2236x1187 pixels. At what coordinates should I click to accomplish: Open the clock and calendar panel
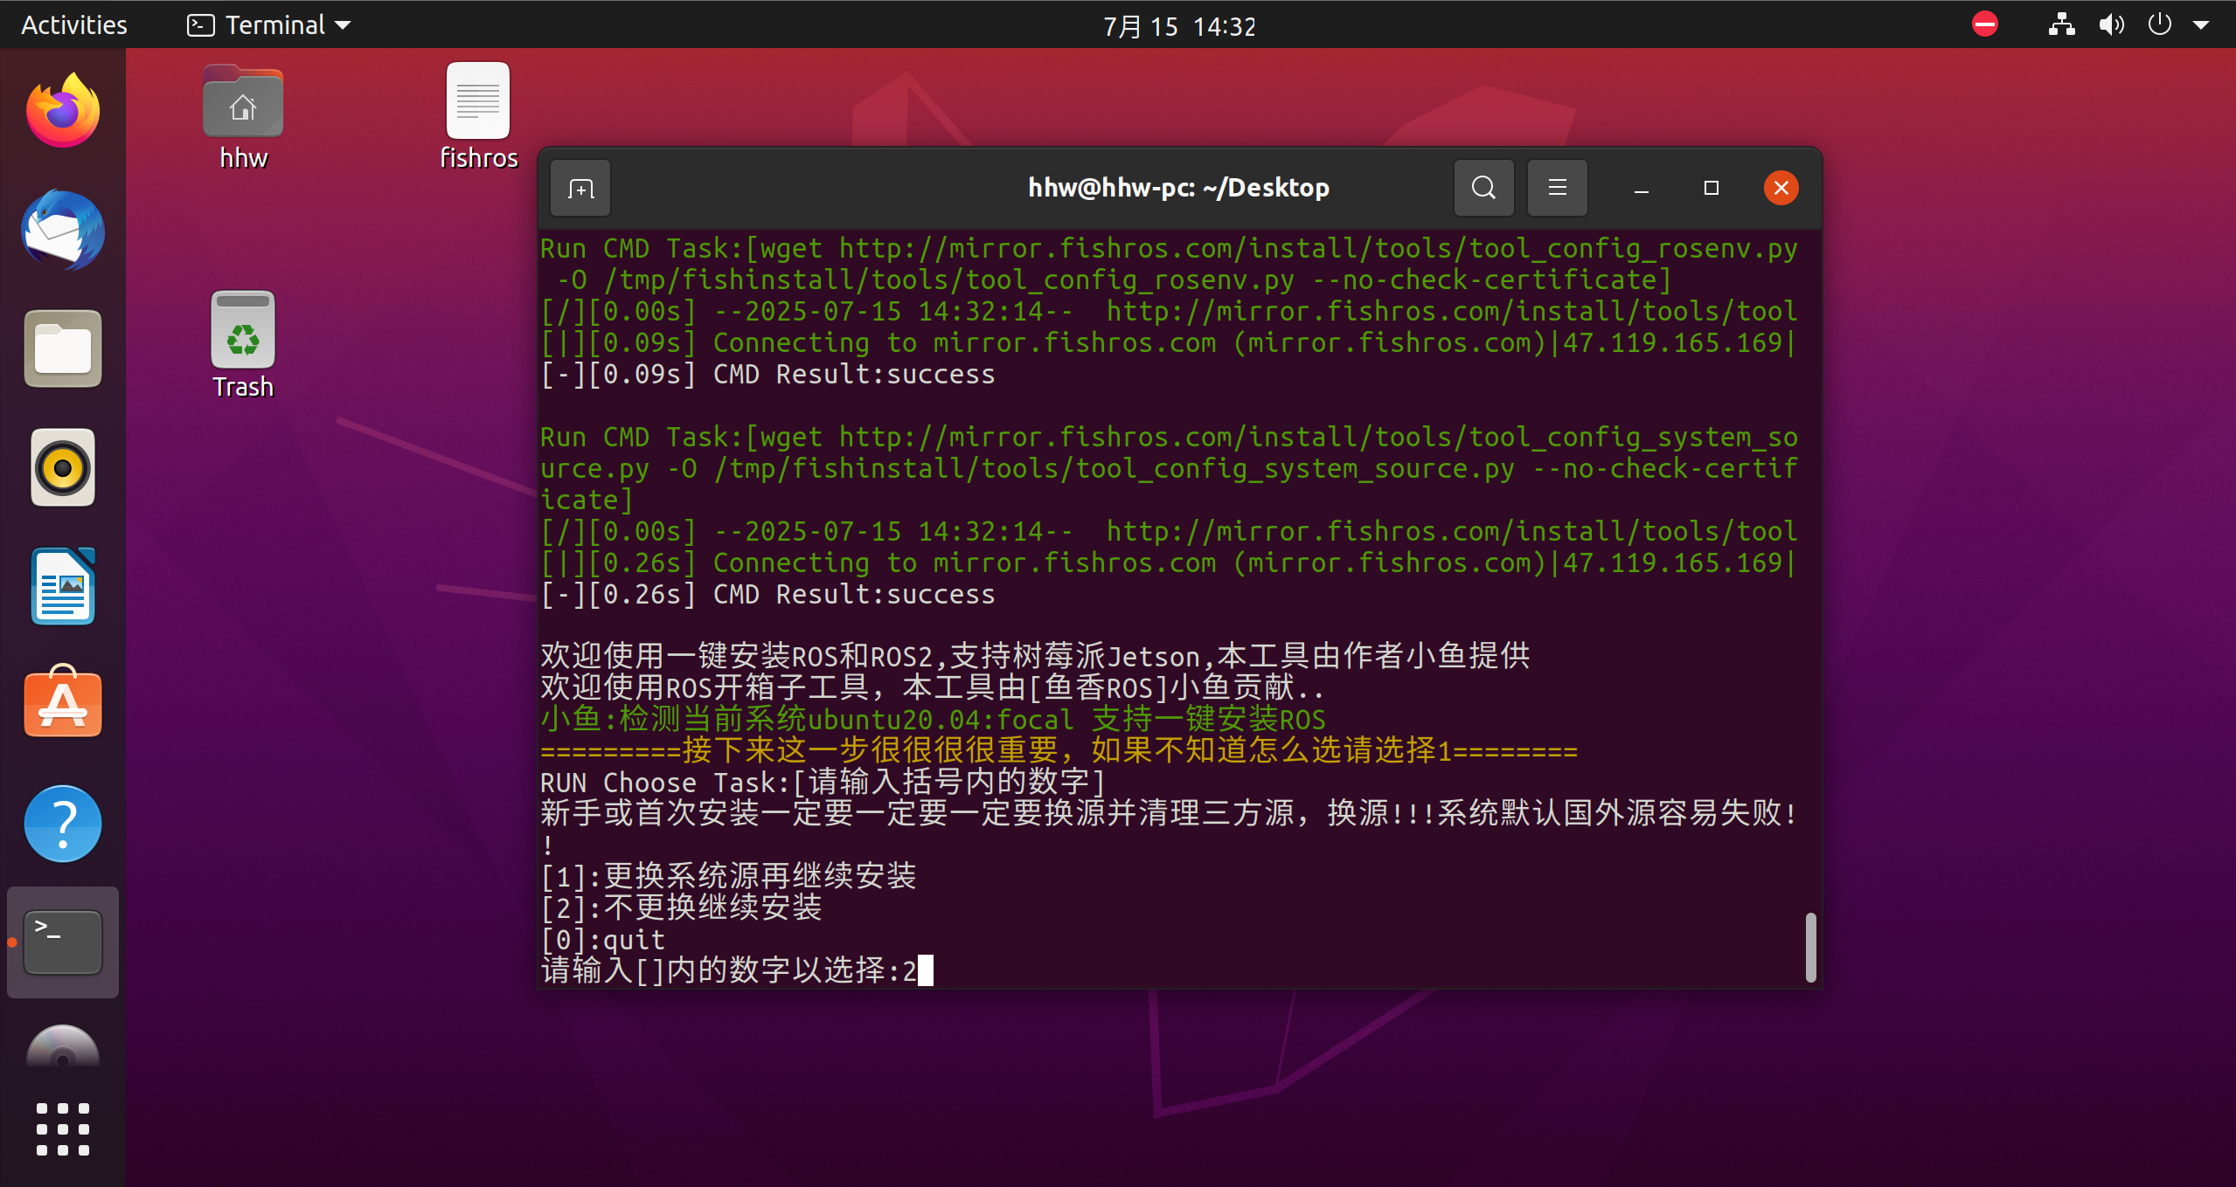tap(1179, 26)
